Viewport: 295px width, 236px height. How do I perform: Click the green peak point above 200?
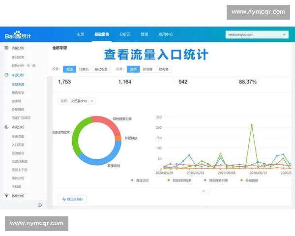(252, 124)
